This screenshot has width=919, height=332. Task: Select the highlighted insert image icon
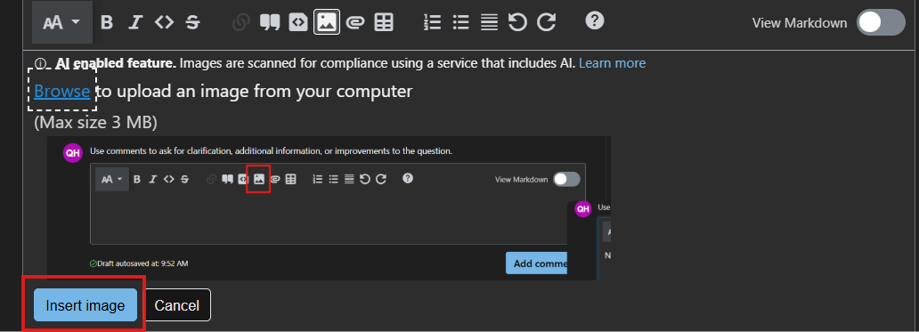coord(327,22)
